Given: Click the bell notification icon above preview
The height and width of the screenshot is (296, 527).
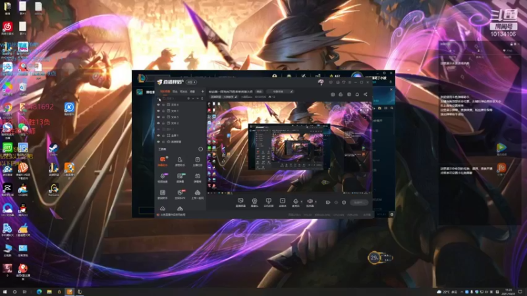Looking at the screenshot, I should [357, 94].
